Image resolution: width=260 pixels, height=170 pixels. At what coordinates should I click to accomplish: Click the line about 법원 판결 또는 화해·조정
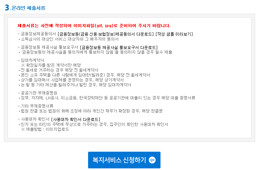point(91,111)
